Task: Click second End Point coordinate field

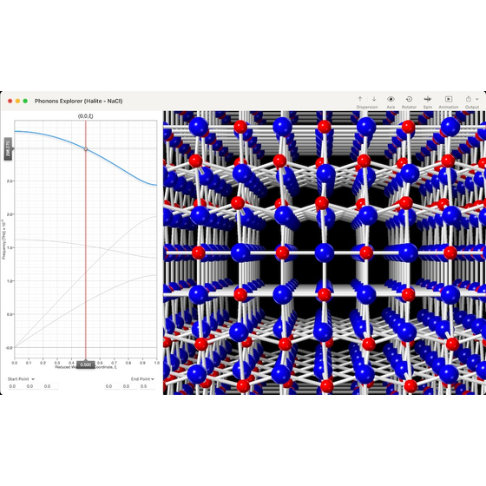Action: [x=129, y=386]
